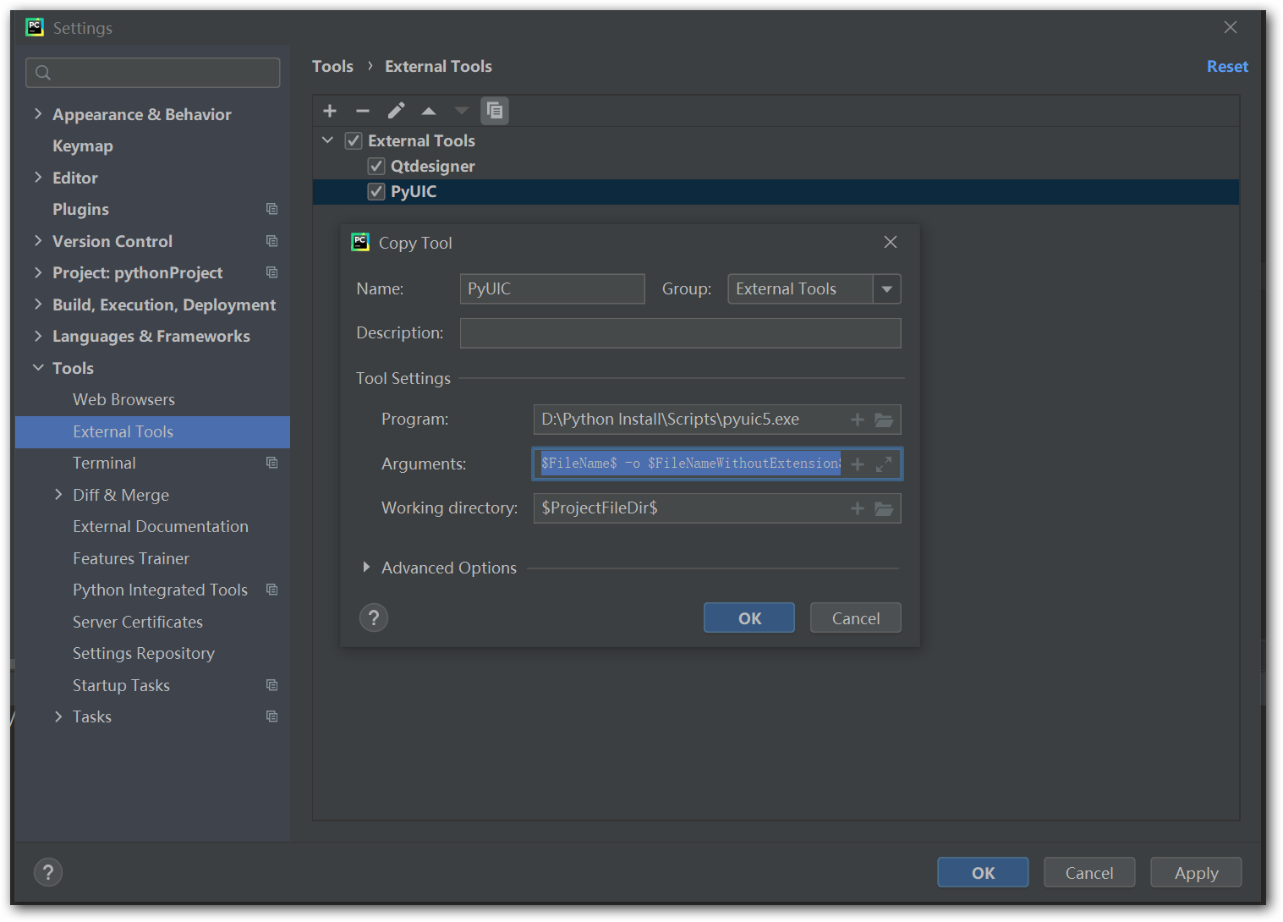The width and height of the screenshot is (1283, 922).
Task: Click OK in Copy Tool dialog
Action: click(x=749, y=617)
